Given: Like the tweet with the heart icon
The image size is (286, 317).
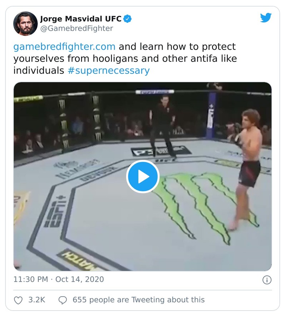Looking at the screenshot, I should coord(18,300).
